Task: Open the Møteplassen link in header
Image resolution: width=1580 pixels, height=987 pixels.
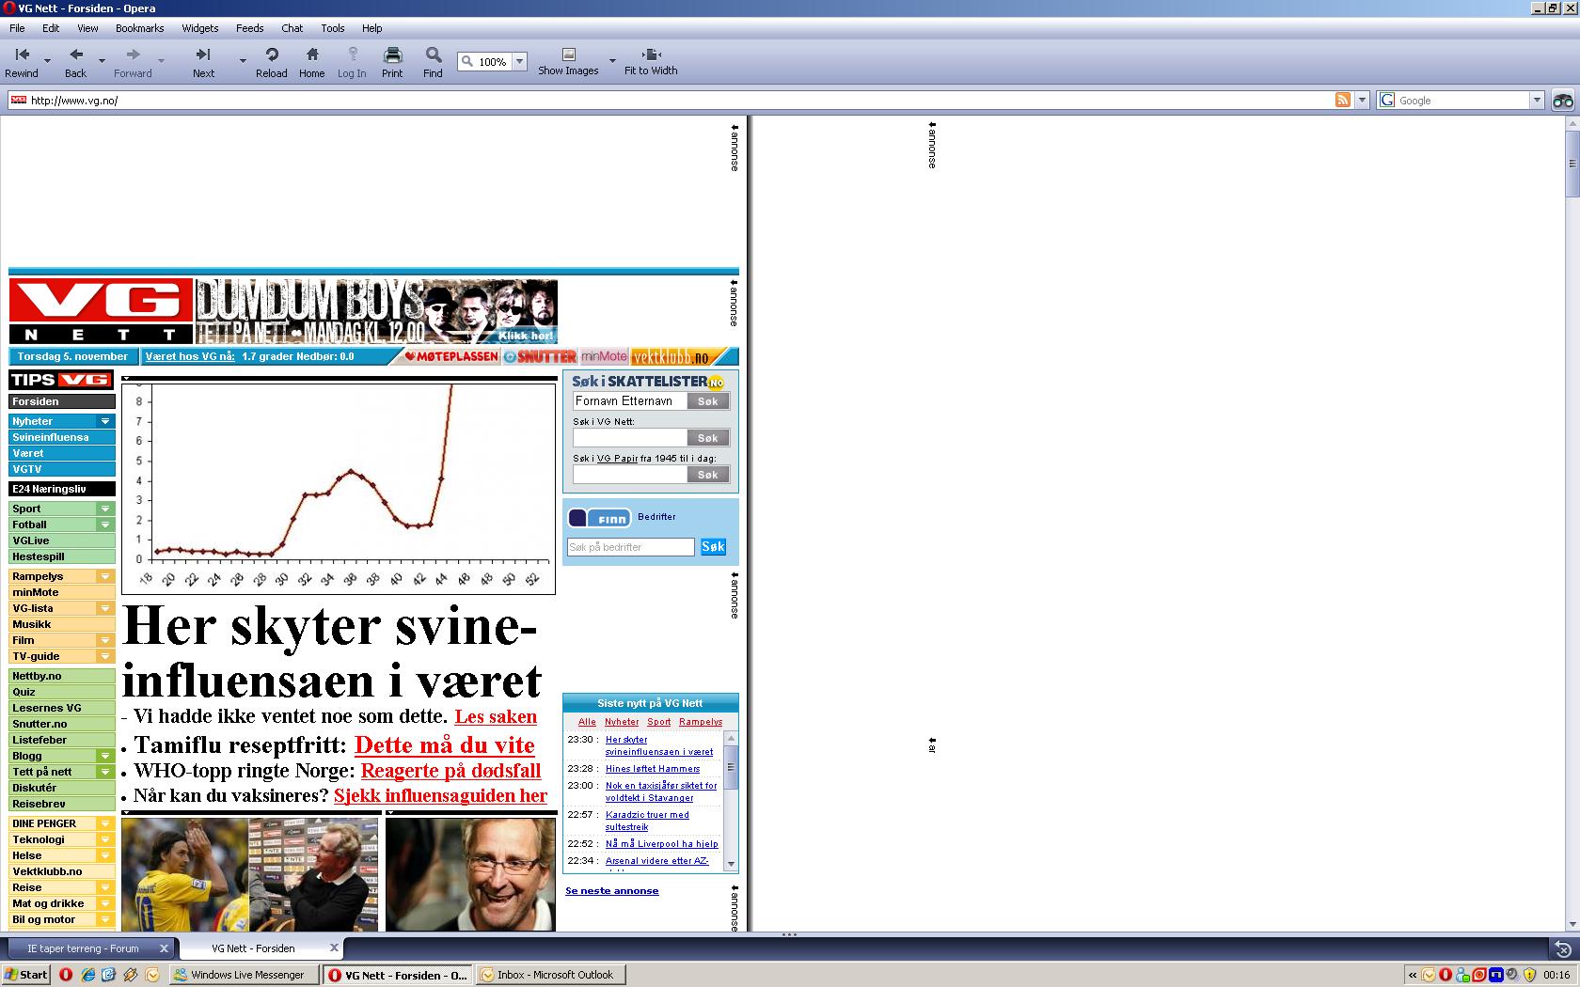Action: pos(451,356)
